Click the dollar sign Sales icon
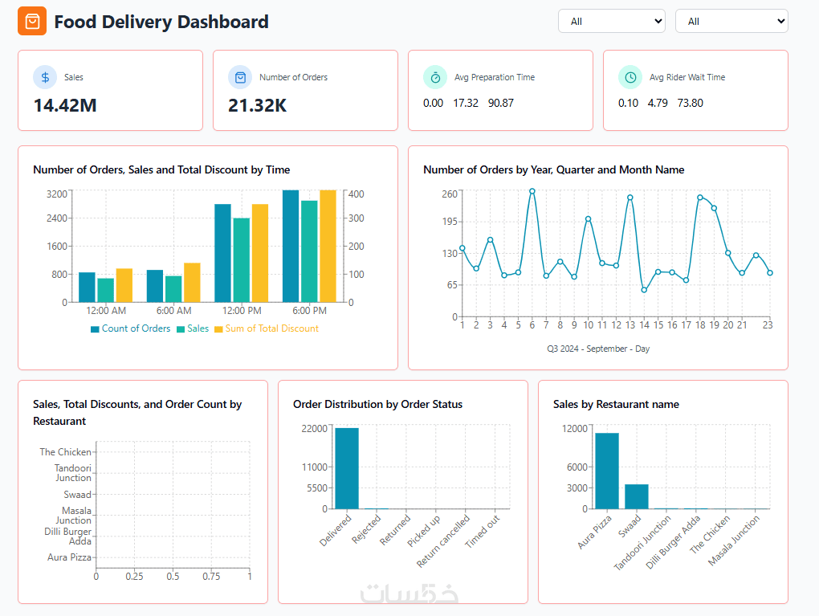Screen dimensions: 819x616 pyautogui.click(x=45, y=77)
